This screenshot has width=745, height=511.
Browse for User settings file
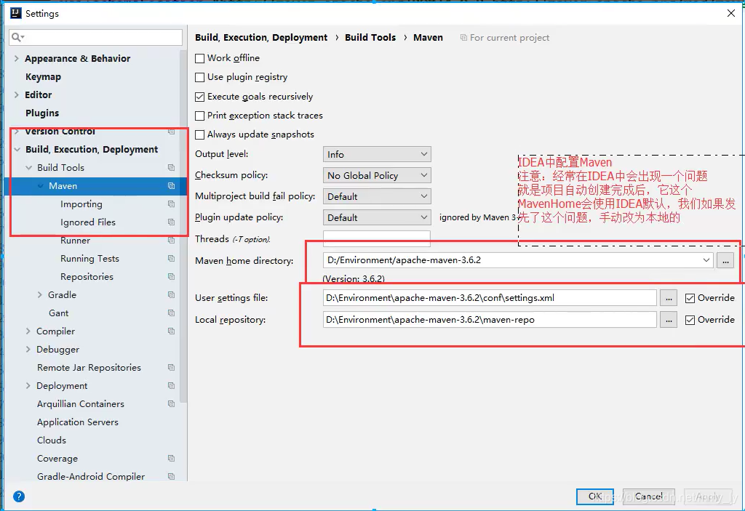pos(669,298)
